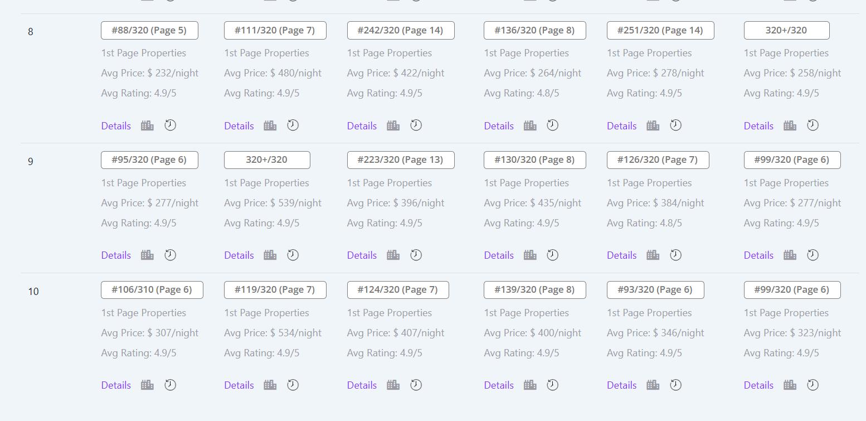Click the #242/320 (Page 14) rank badge
The image size is (866, 421).
click(401, 31)
